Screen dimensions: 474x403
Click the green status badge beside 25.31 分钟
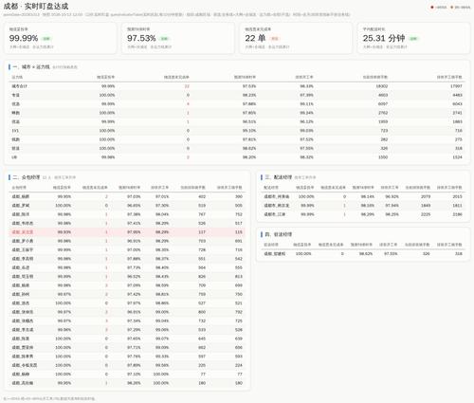tap(413, 39)
